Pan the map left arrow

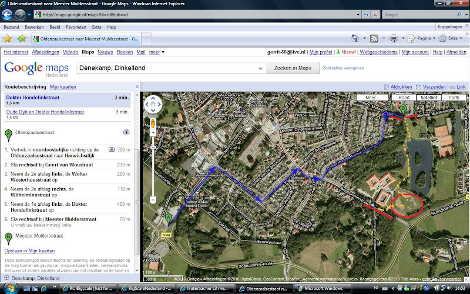point(147,105)
